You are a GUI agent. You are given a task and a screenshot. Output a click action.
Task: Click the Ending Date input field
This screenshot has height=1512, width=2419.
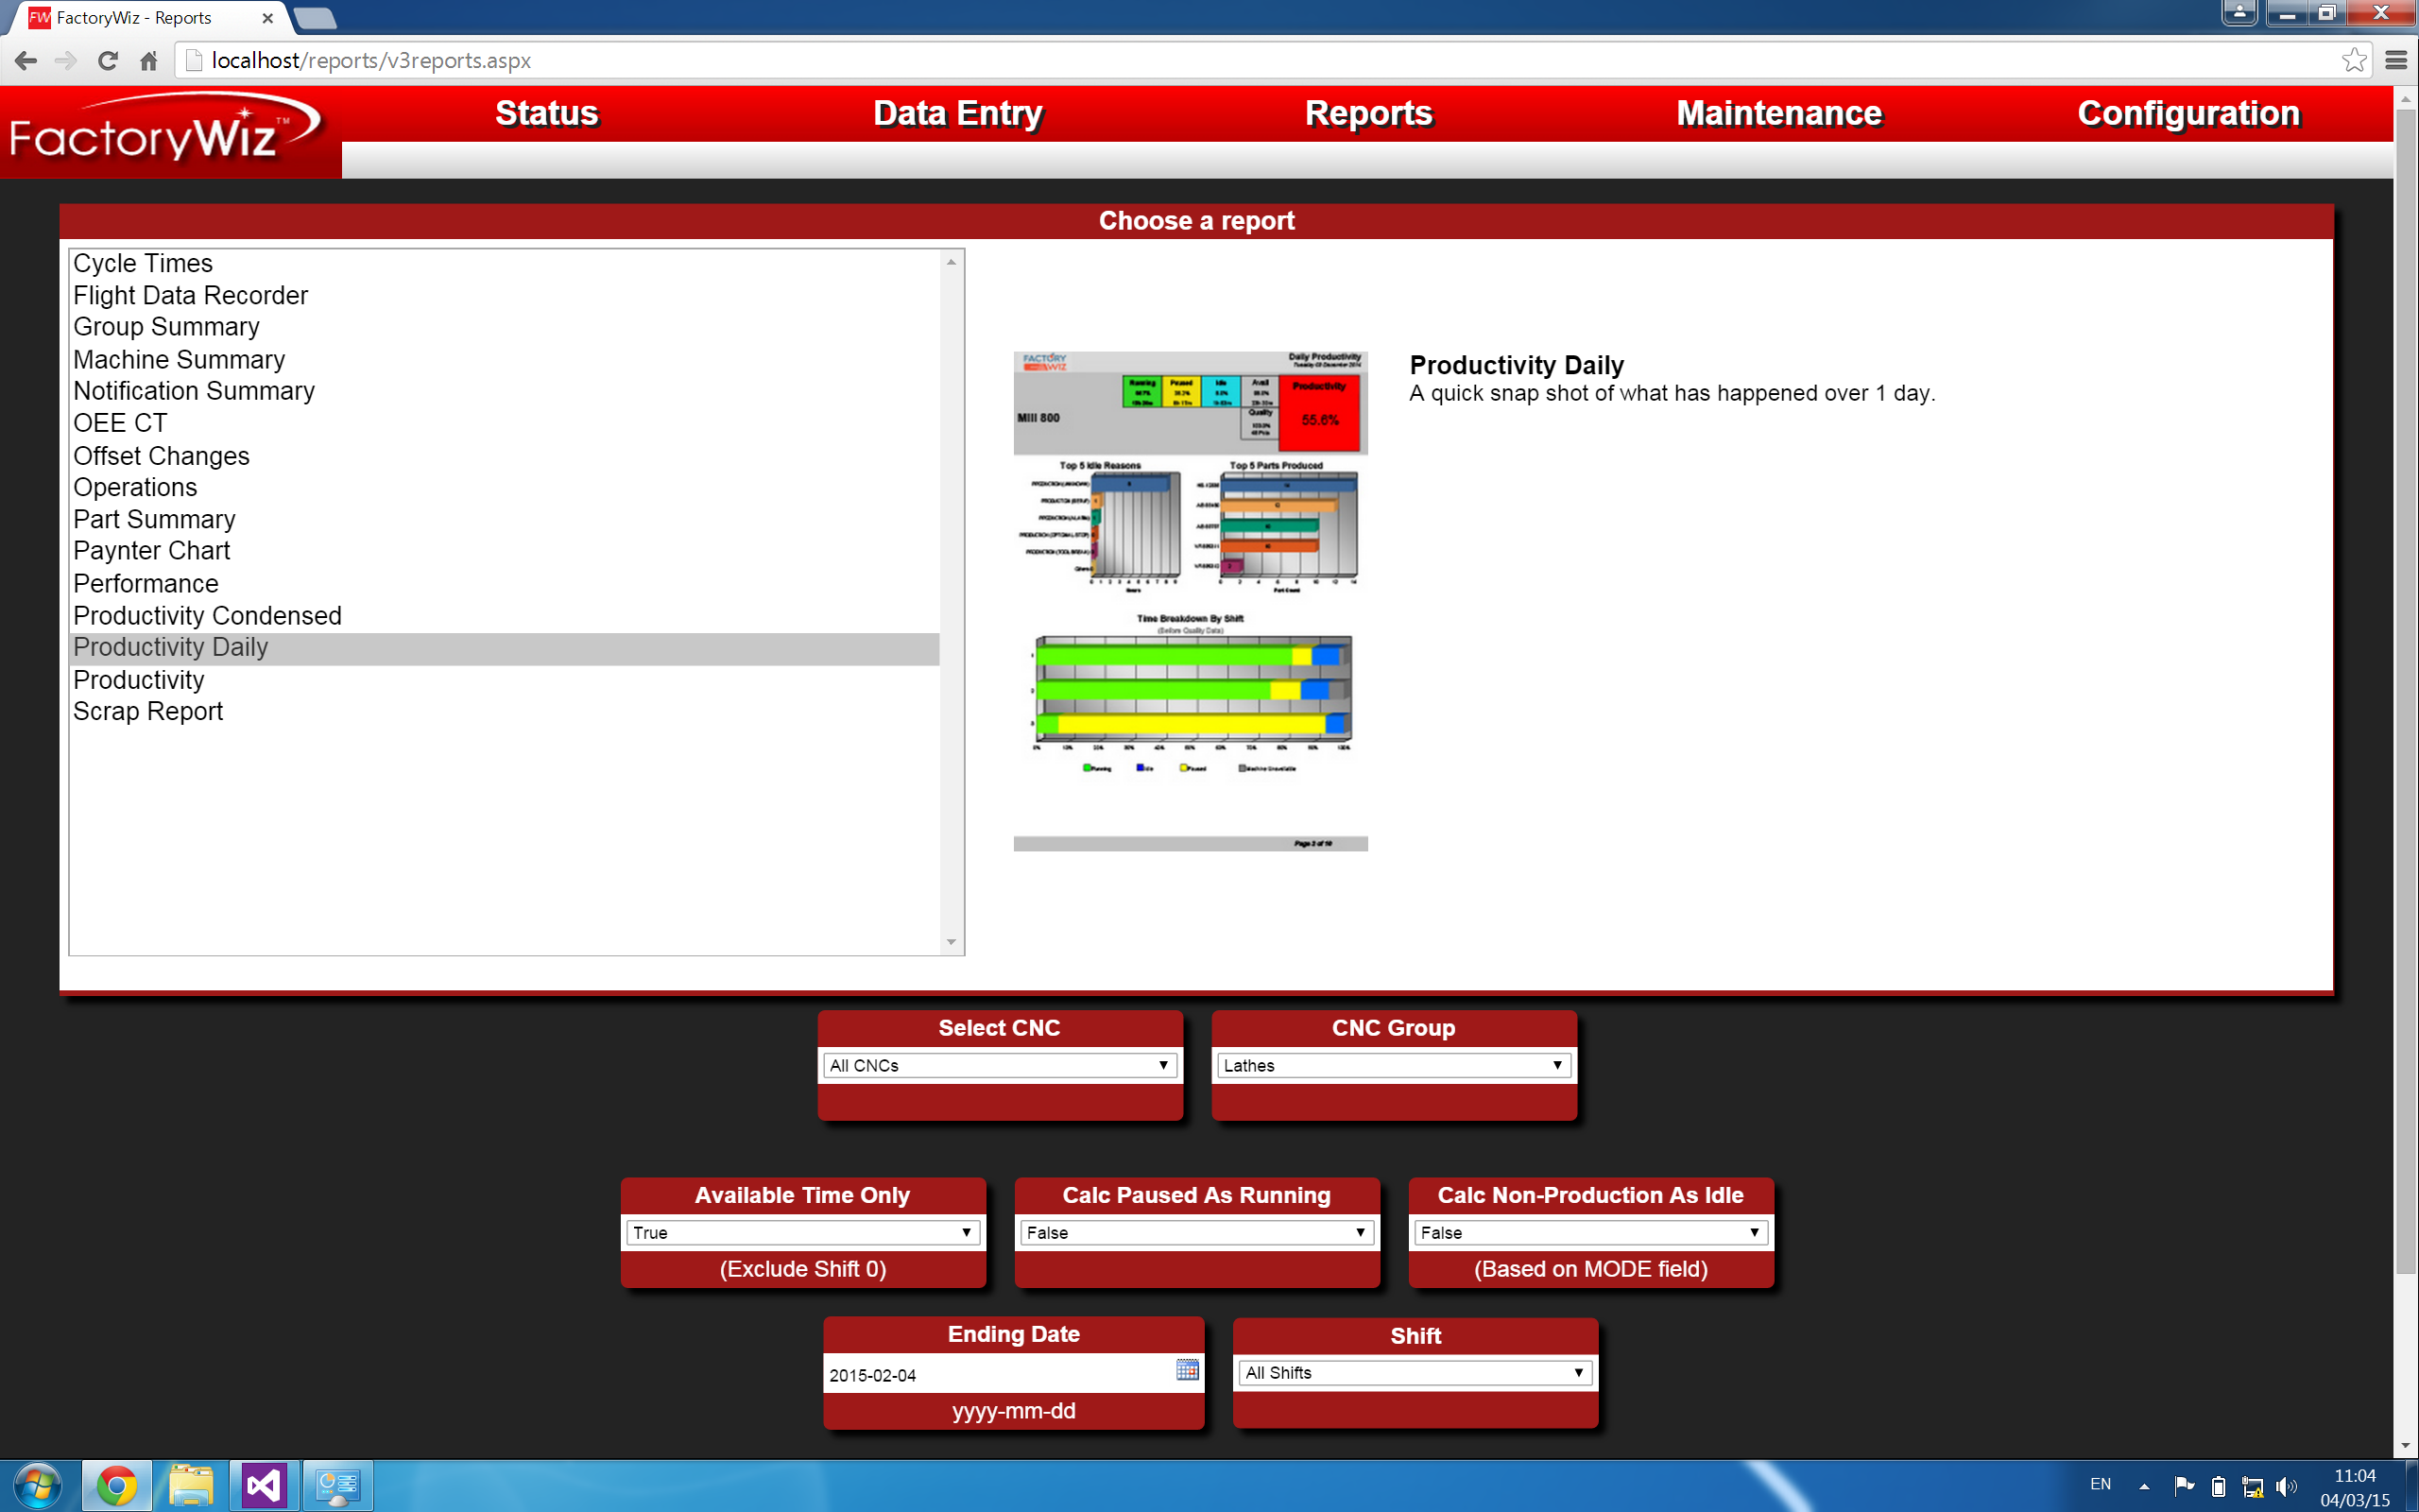click(x=998, y=1375)
